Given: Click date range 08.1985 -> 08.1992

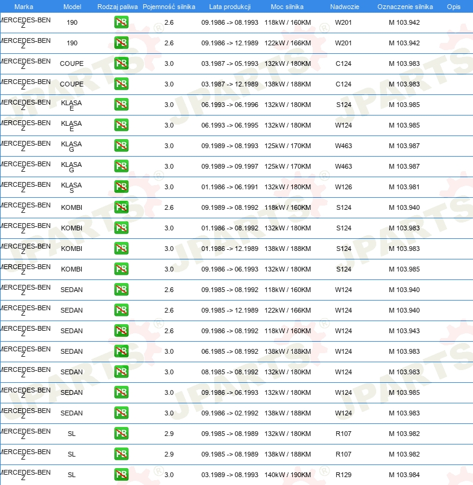Looking at the screenshot, I should click(229, 372).
